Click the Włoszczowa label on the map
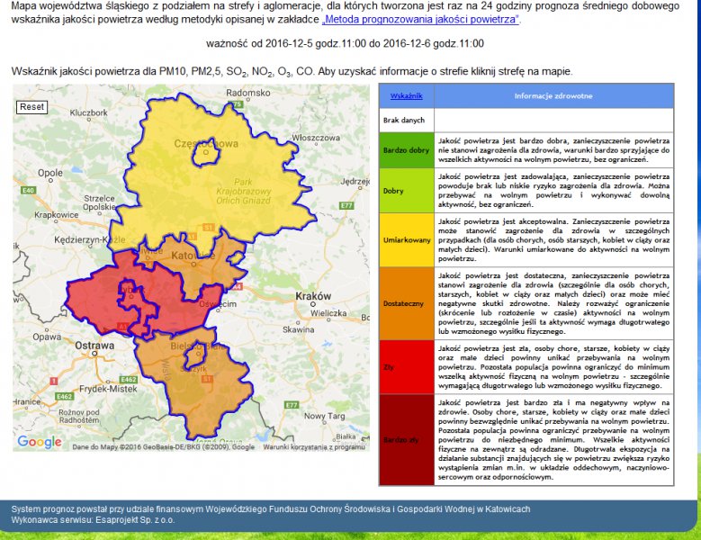The image size is (701, 540). pos(316,138)
